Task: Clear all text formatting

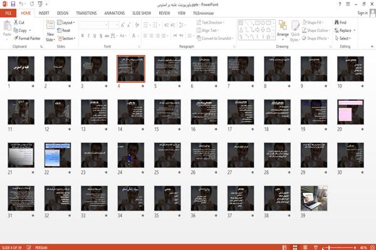Action: pyautogui.click(x=137, y=25)
